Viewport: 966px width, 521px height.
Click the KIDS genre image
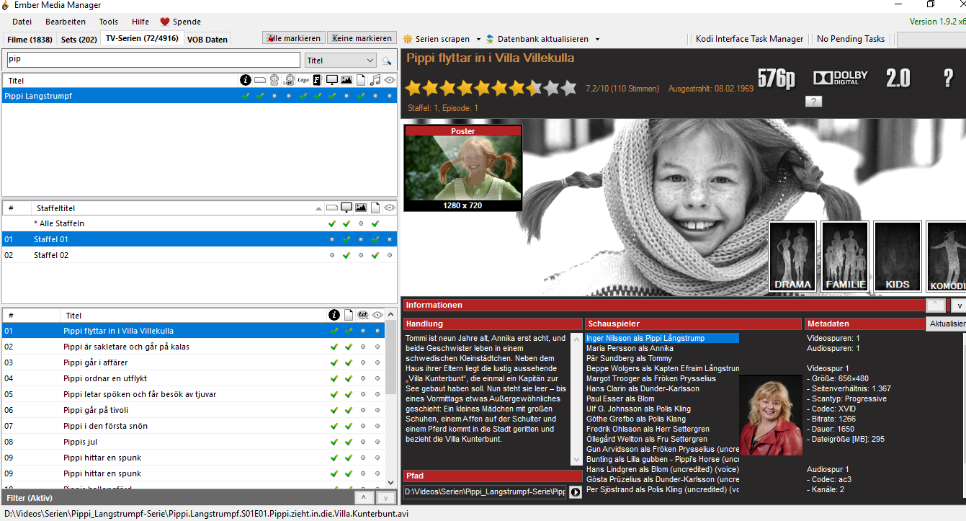[898, 257]
